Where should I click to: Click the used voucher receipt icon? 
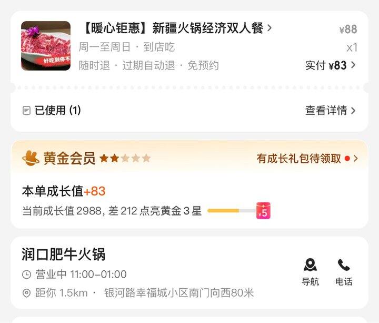pos(26,111)
